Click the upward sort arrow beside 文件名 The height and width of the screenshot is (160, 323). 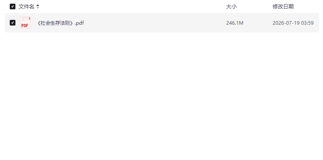point(38,5)
